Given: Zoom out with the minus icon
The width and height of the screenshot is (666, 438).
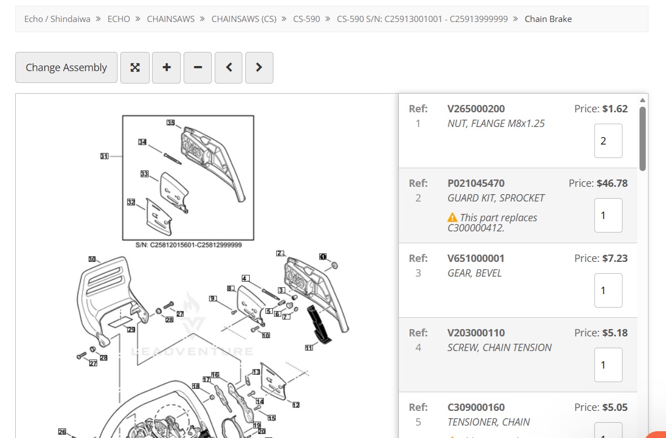Looking at the screenshot, I should pyautogui.click(x=198, y=68).
